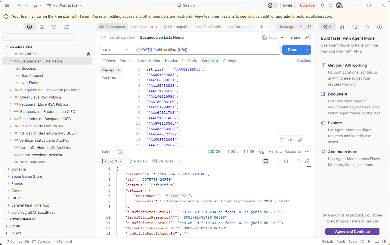Open the Send button dropdown arrow
This screenshot has width=390, height=245.
pos(307,50)
